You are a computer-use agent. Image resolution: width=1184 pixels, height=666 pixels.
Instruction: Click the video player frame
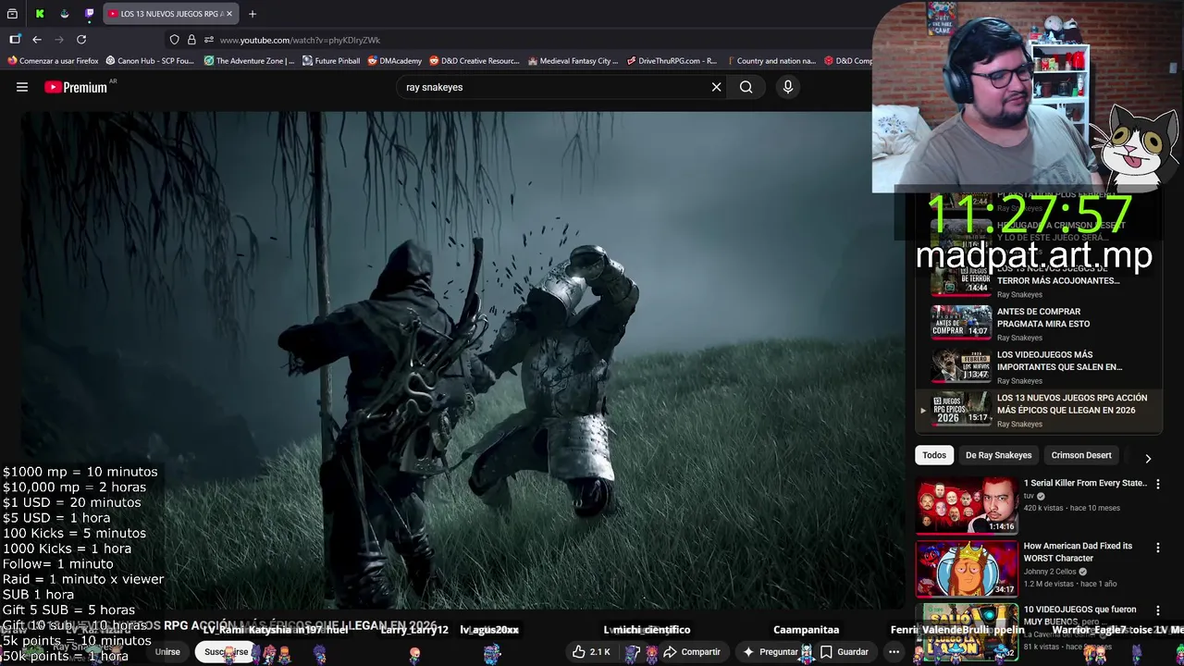point(462,361)
